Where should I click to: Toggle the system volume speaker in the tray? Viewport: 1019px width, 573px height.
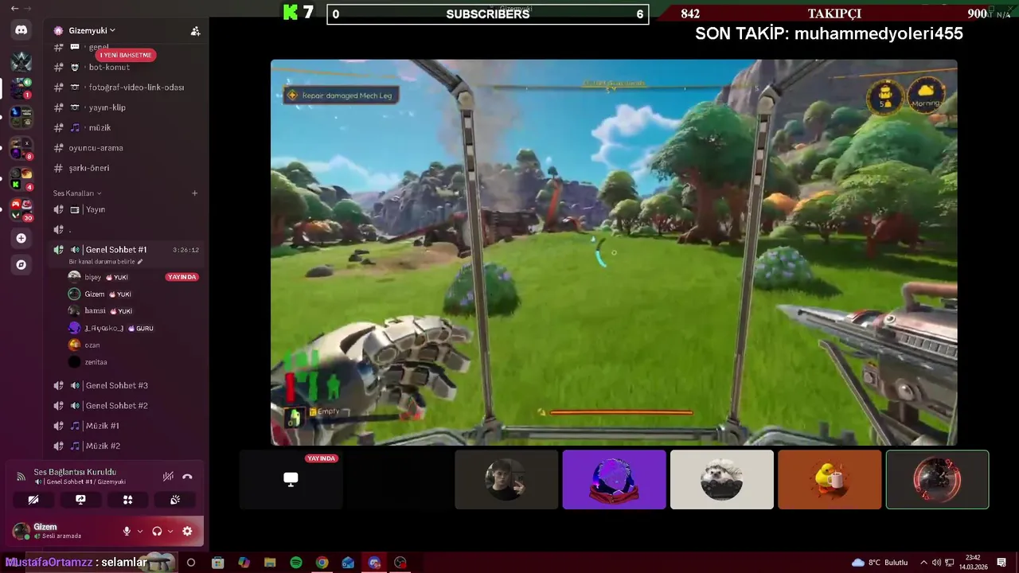[936, 563]
